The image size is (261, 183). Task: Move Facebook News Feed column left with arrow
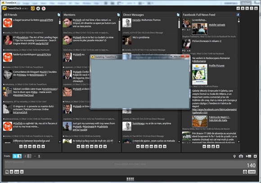point(204,147)
